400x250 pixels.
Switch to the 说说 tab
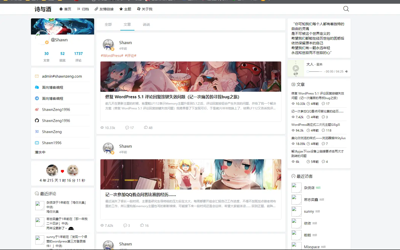coord(146,24)
